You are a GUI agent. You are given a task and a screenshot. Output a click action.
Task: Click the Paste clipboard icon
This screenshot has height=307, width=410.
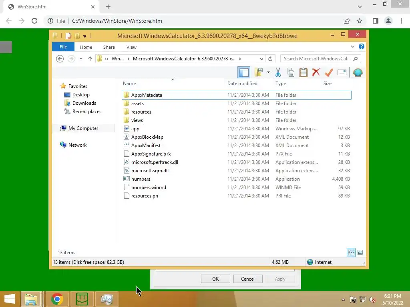point(303,72)
